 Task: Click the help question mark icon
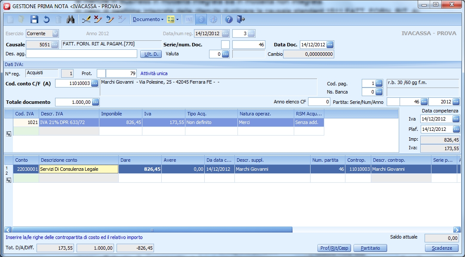(x=228, y=19)
